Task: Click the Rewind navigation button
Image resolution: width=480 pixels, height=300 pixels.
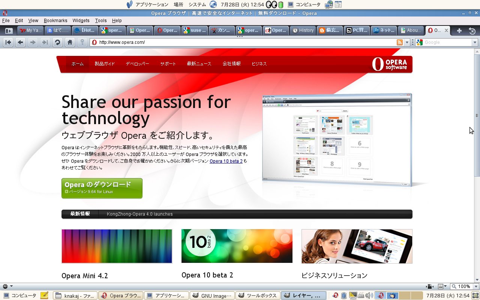Action: point(8,42)
